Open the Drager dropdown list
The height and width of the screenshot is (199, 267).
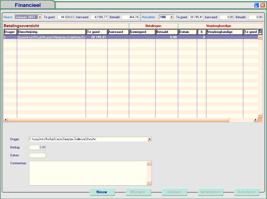click(x=149, y=139)
